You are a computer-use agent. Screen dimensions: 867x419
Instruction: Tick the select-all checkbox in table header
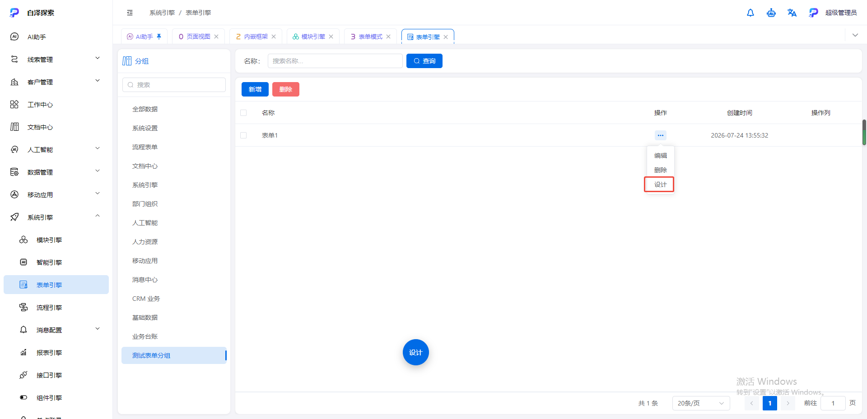(x=243, y=113)
